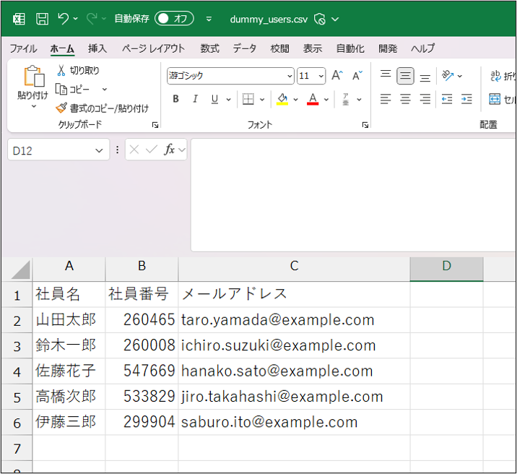517x474 pixels.
Task: Apply yellow fill color bucket
Action: pos(282,99)
